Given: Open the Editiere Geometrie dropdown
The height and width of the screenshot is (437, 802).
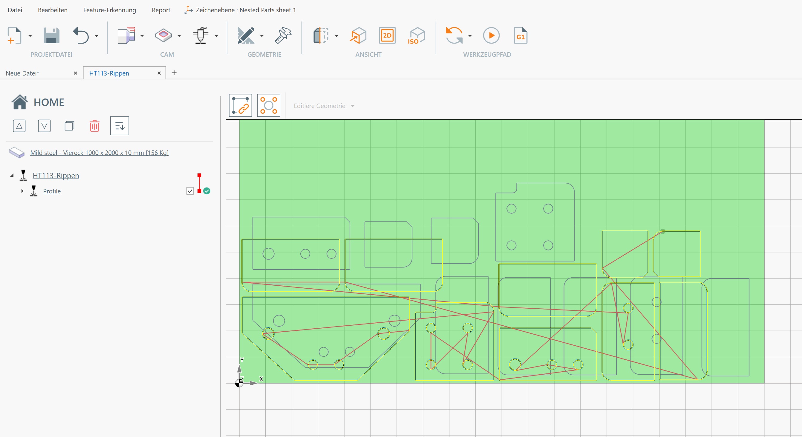Looking at the screenshot, I should 324,106.
